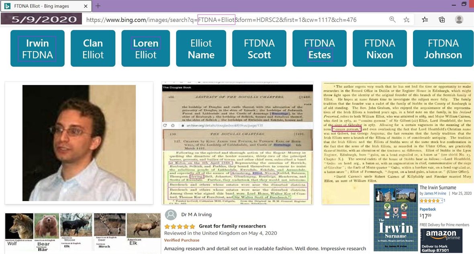Viewport: 474px width, 254px height.
Task: Click the Clan Elliot suggestion tile
Action: pos(93,48)
